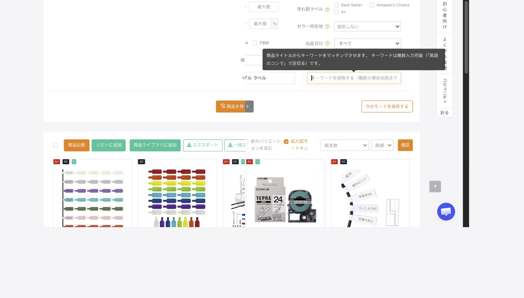Click help icon beside 売れ筋ラベル
This screenshot has height=298, width=524.
click(327, 10)
